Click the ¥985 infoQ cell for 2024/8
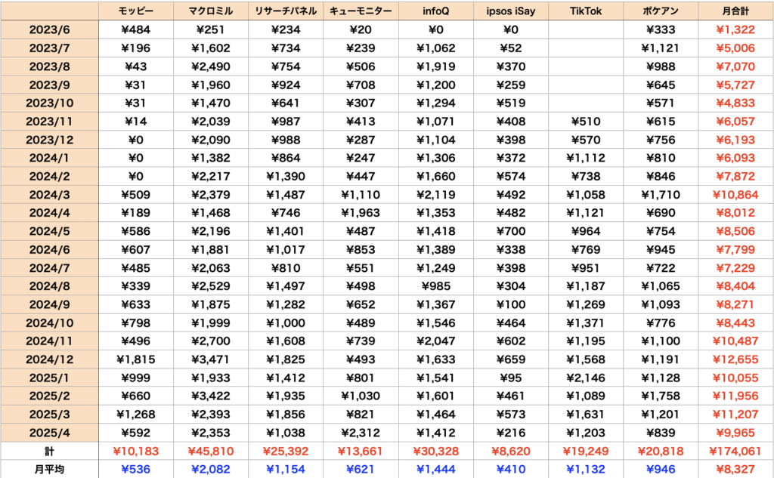 (436, 286)
